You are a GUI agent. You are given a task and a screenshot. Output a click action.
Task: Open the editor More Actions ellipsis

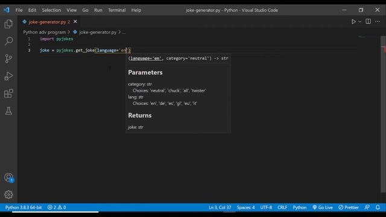point(378,22)
